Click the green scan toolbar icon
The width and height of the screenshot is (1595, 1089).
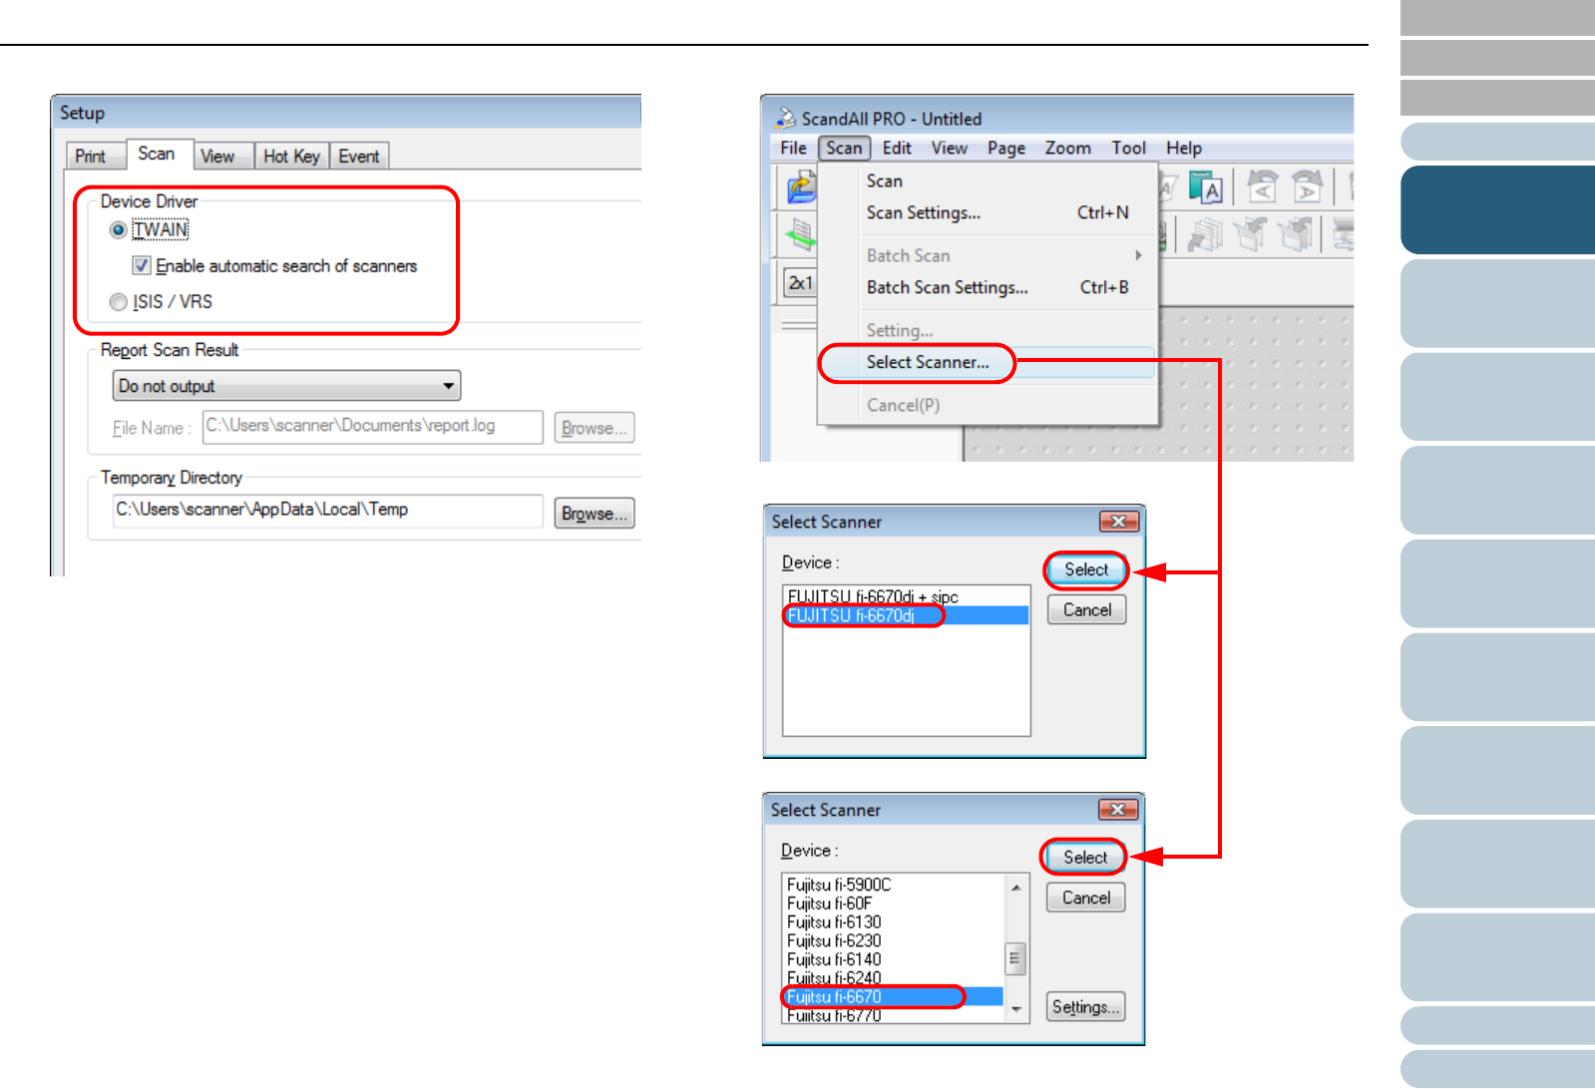pos(800,235)
